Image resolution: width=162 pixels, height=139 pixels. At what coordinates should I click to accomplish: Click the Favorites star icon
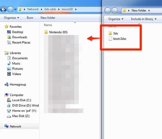click(x=6, y=26)
